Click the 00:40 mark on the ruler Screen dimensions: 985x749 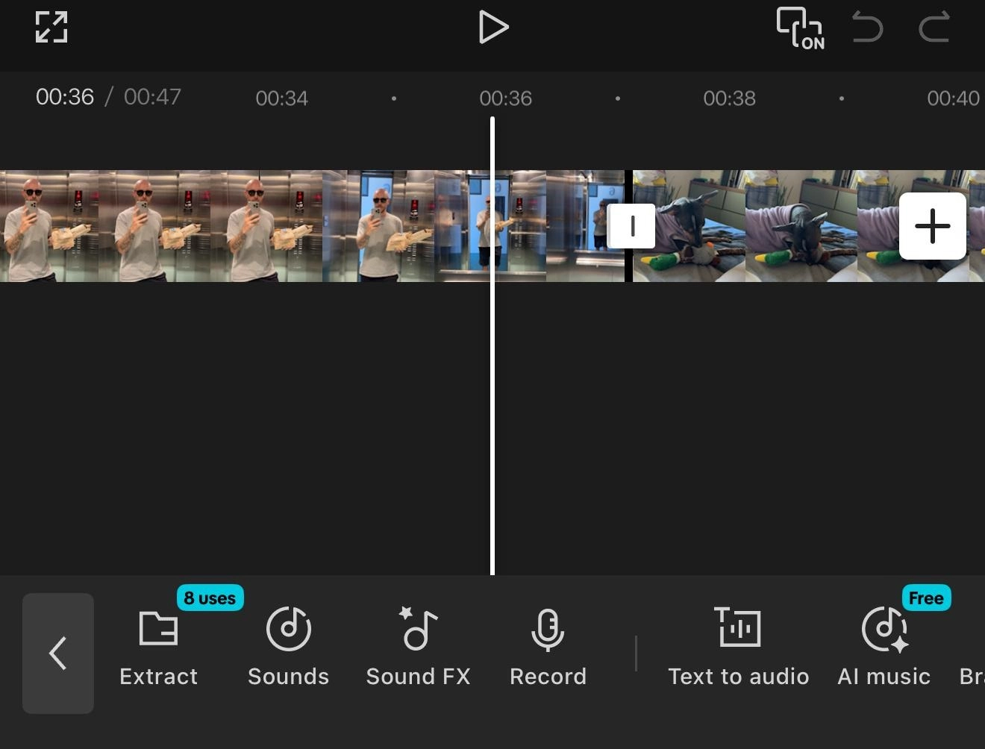[953, 98]
